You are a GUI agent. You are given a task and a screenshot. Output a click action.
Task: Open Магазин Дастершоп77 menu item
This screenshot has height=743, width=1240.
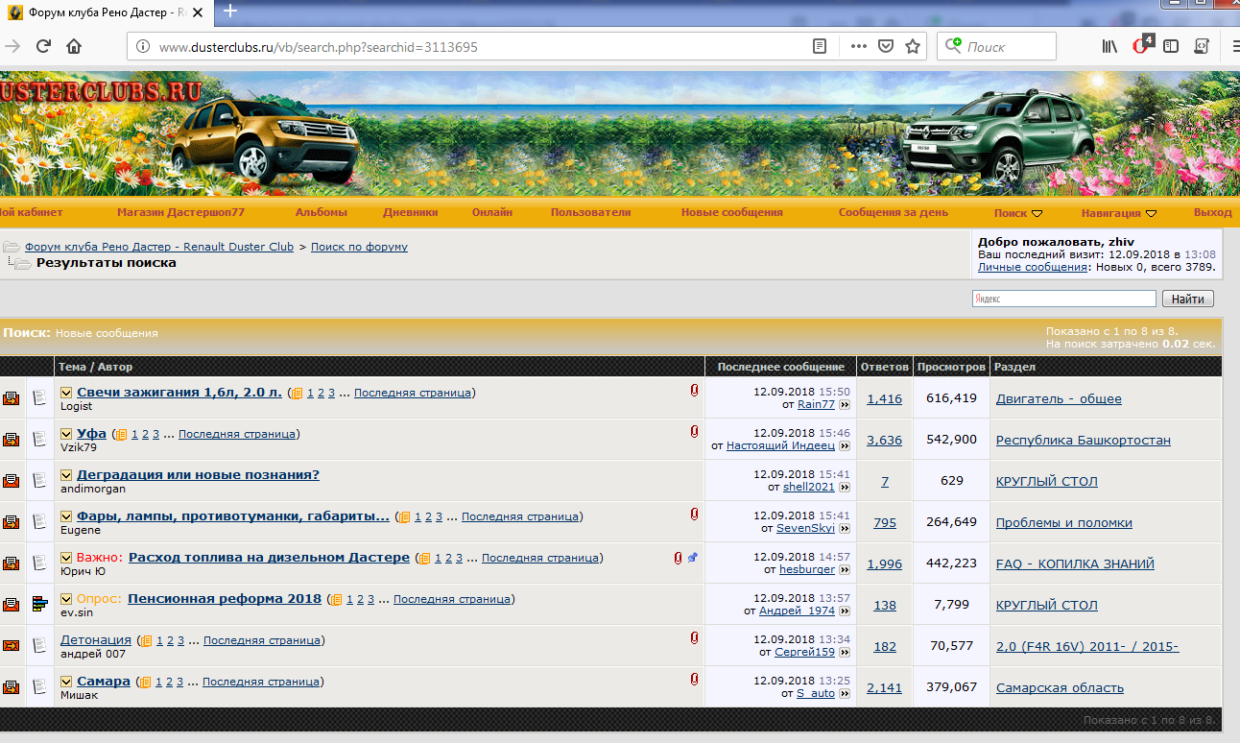(180, 212)
